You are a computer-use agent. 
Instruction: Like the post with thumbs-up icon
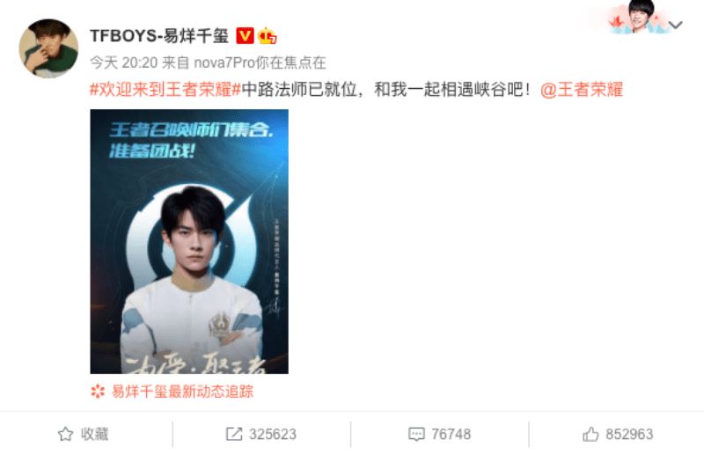[590, 434]
